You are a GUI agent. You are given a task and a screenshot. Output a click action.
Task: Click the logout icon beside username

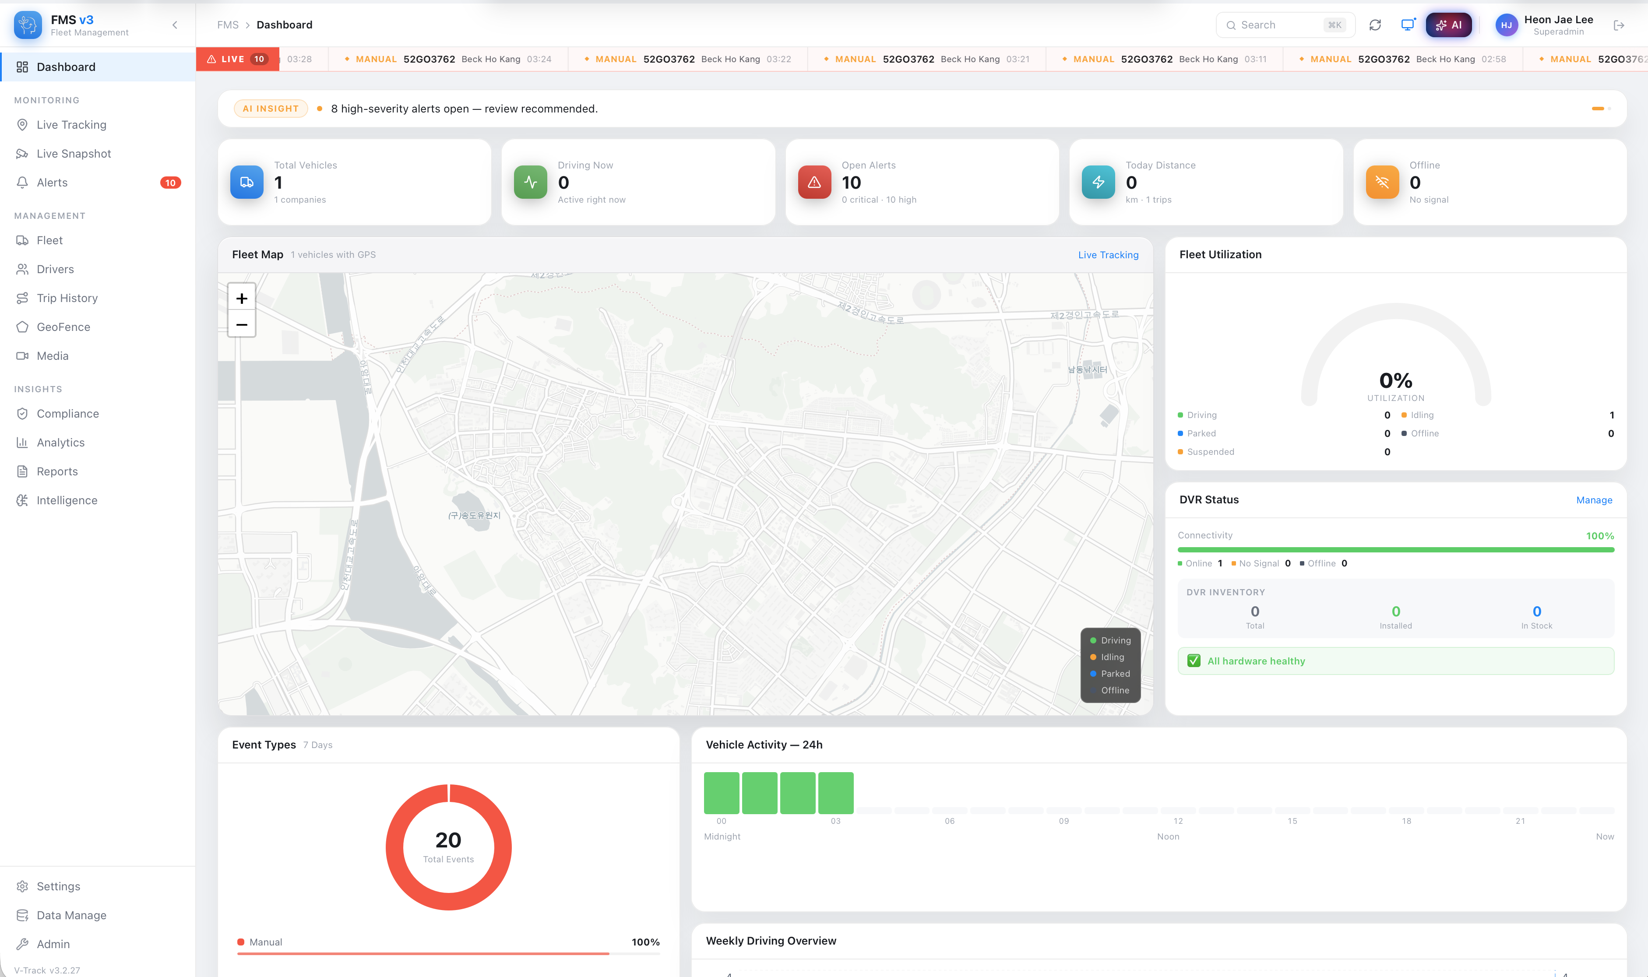click(x=1619, y=25)
